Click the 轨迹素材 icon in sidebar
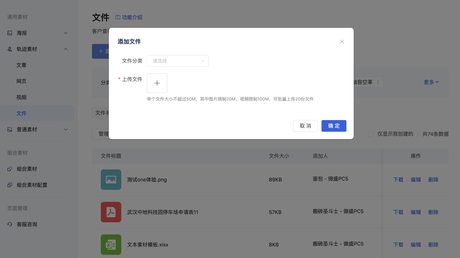 point(10,49)
